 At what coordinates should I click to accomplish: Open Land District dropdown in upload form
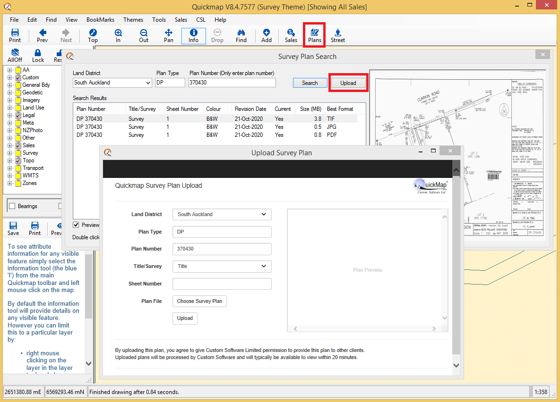pyautogui.click(x=222, y=214)
